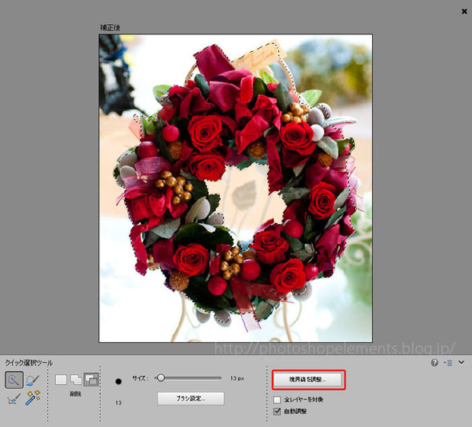Click the black brush tip preview dot
The image size is (472, 427).
[118, 381]
